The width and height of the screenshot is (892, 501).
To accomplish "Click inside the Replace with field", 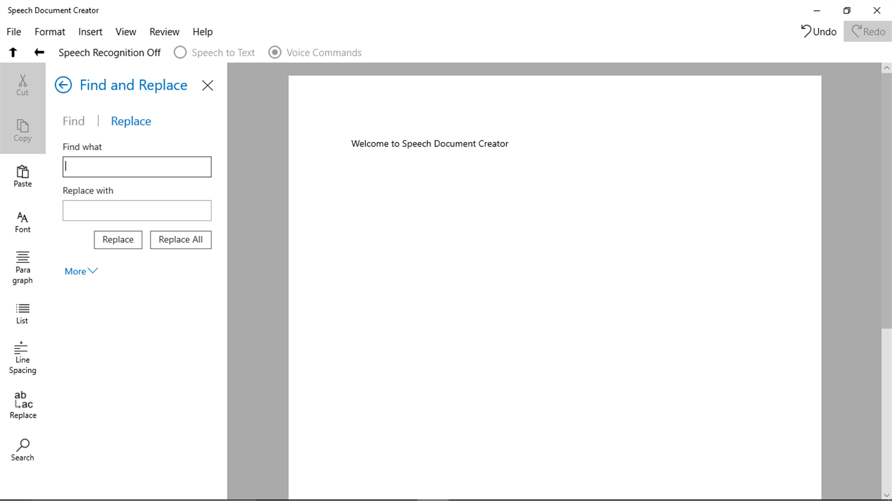I will tap(136, 210).
